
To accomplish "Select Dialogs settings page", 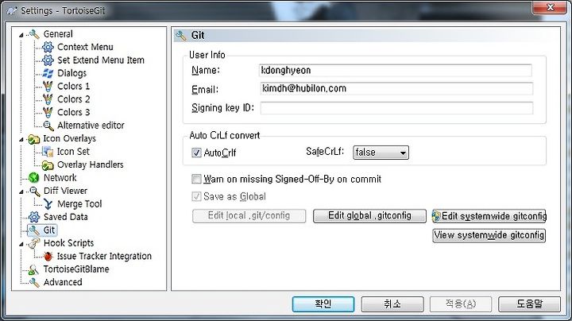I will point(71,73).
